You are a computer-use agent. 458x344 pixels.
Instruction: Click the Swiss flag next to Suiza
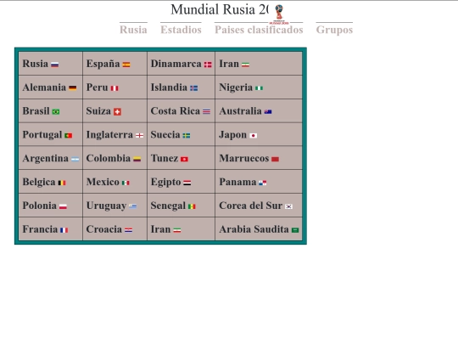coord(117,112)
